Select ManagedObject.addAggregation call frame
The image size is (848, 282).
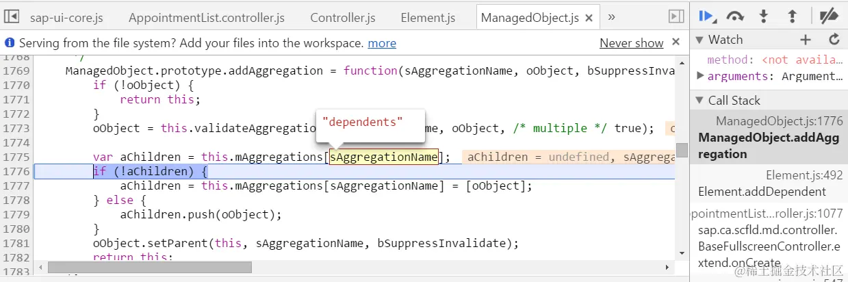point(768,137)
